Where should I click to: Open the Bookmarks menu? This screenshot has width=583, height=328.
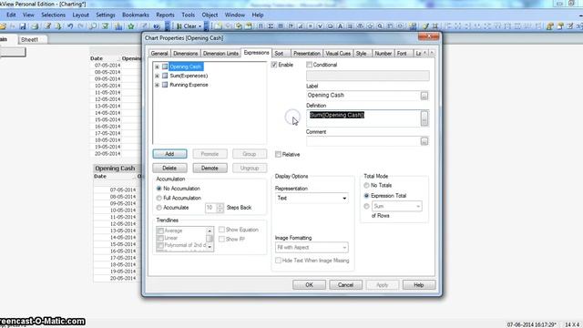click(x=136, y=15)
